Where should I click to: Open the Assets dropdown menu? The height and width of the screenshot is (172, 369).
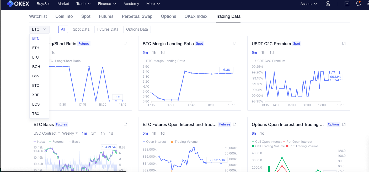[x=308, y=4]
